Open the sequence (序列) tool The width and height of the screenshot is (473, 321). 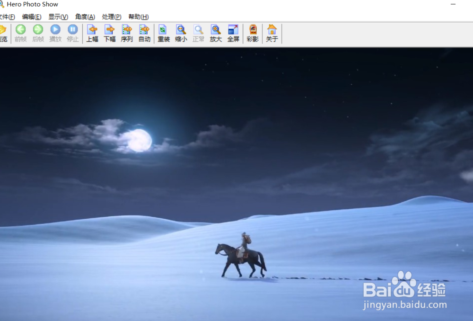pyautogui.click(x=127, y=33)
